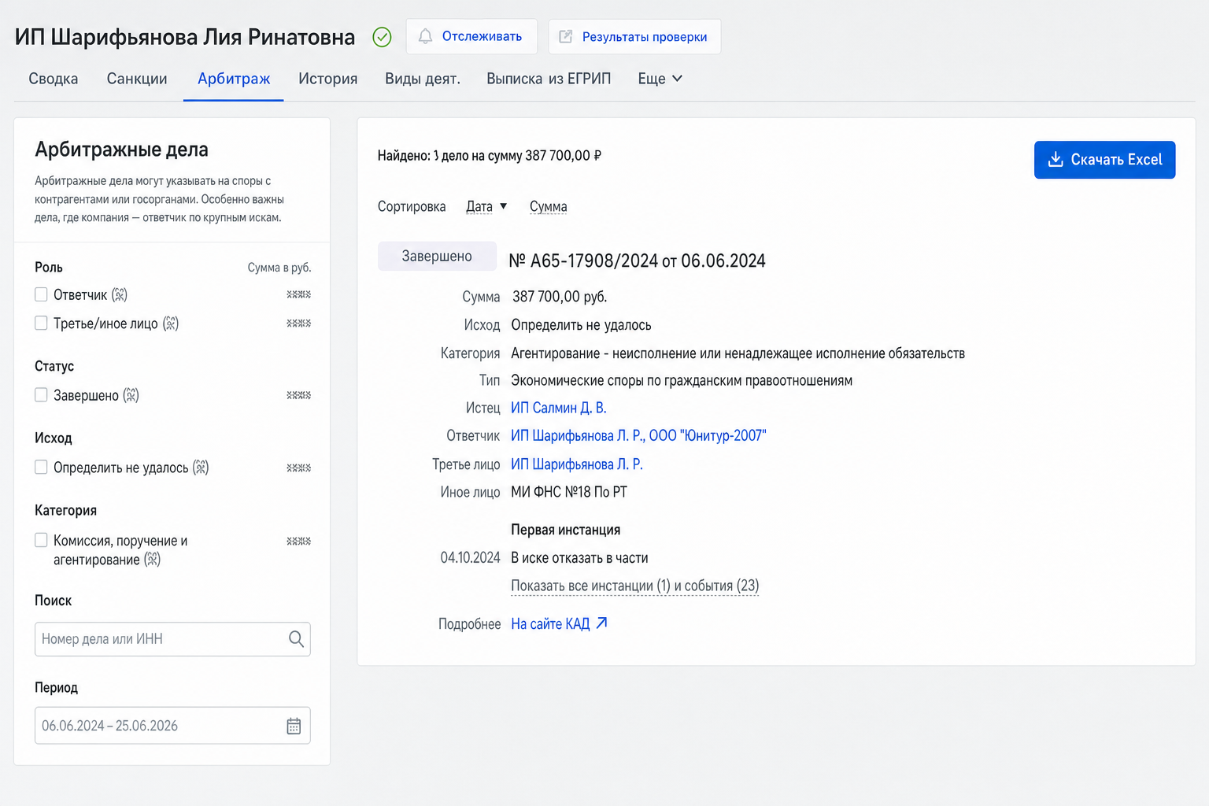This screenshot has width=1209, height=806.
Task: Click the outcome value Определить не удалось
Action: point(581,325)
